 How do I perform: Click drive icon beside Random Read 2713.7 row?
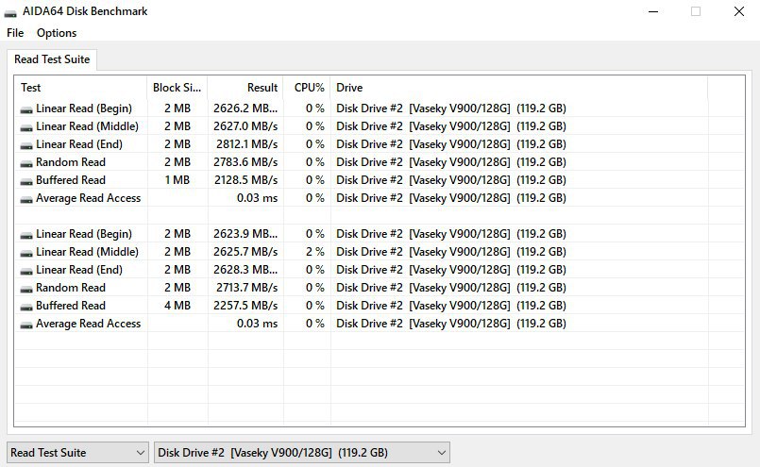pos(26,290)
